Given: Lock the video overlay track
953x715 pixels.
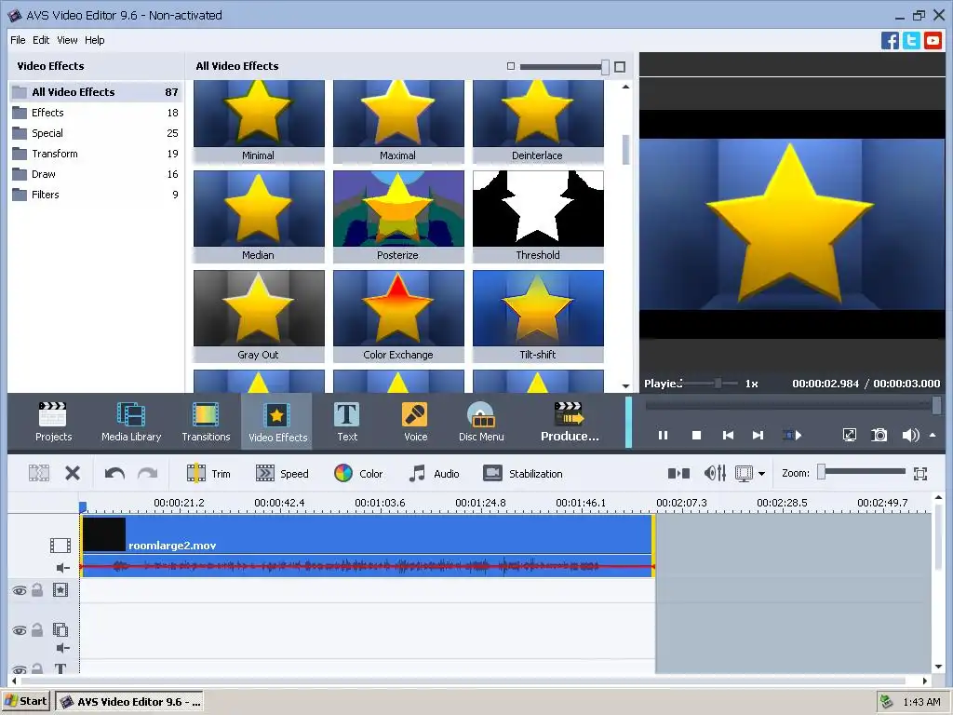Looking at the screenshot, I should pos(37,630).
